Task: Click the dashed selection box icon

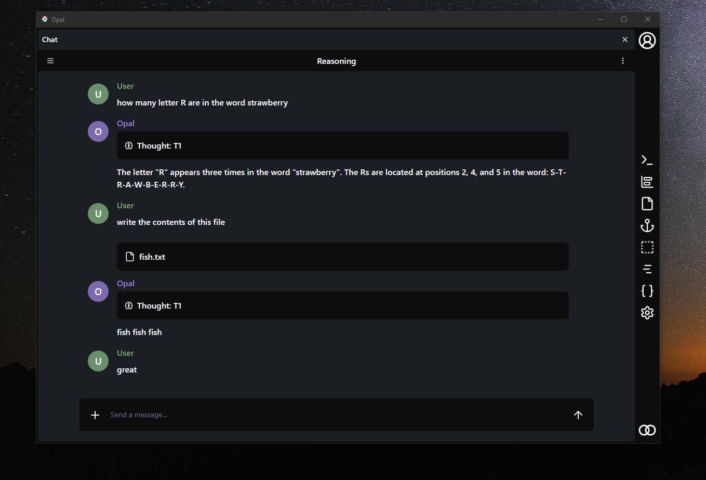Action: point(647,247)
